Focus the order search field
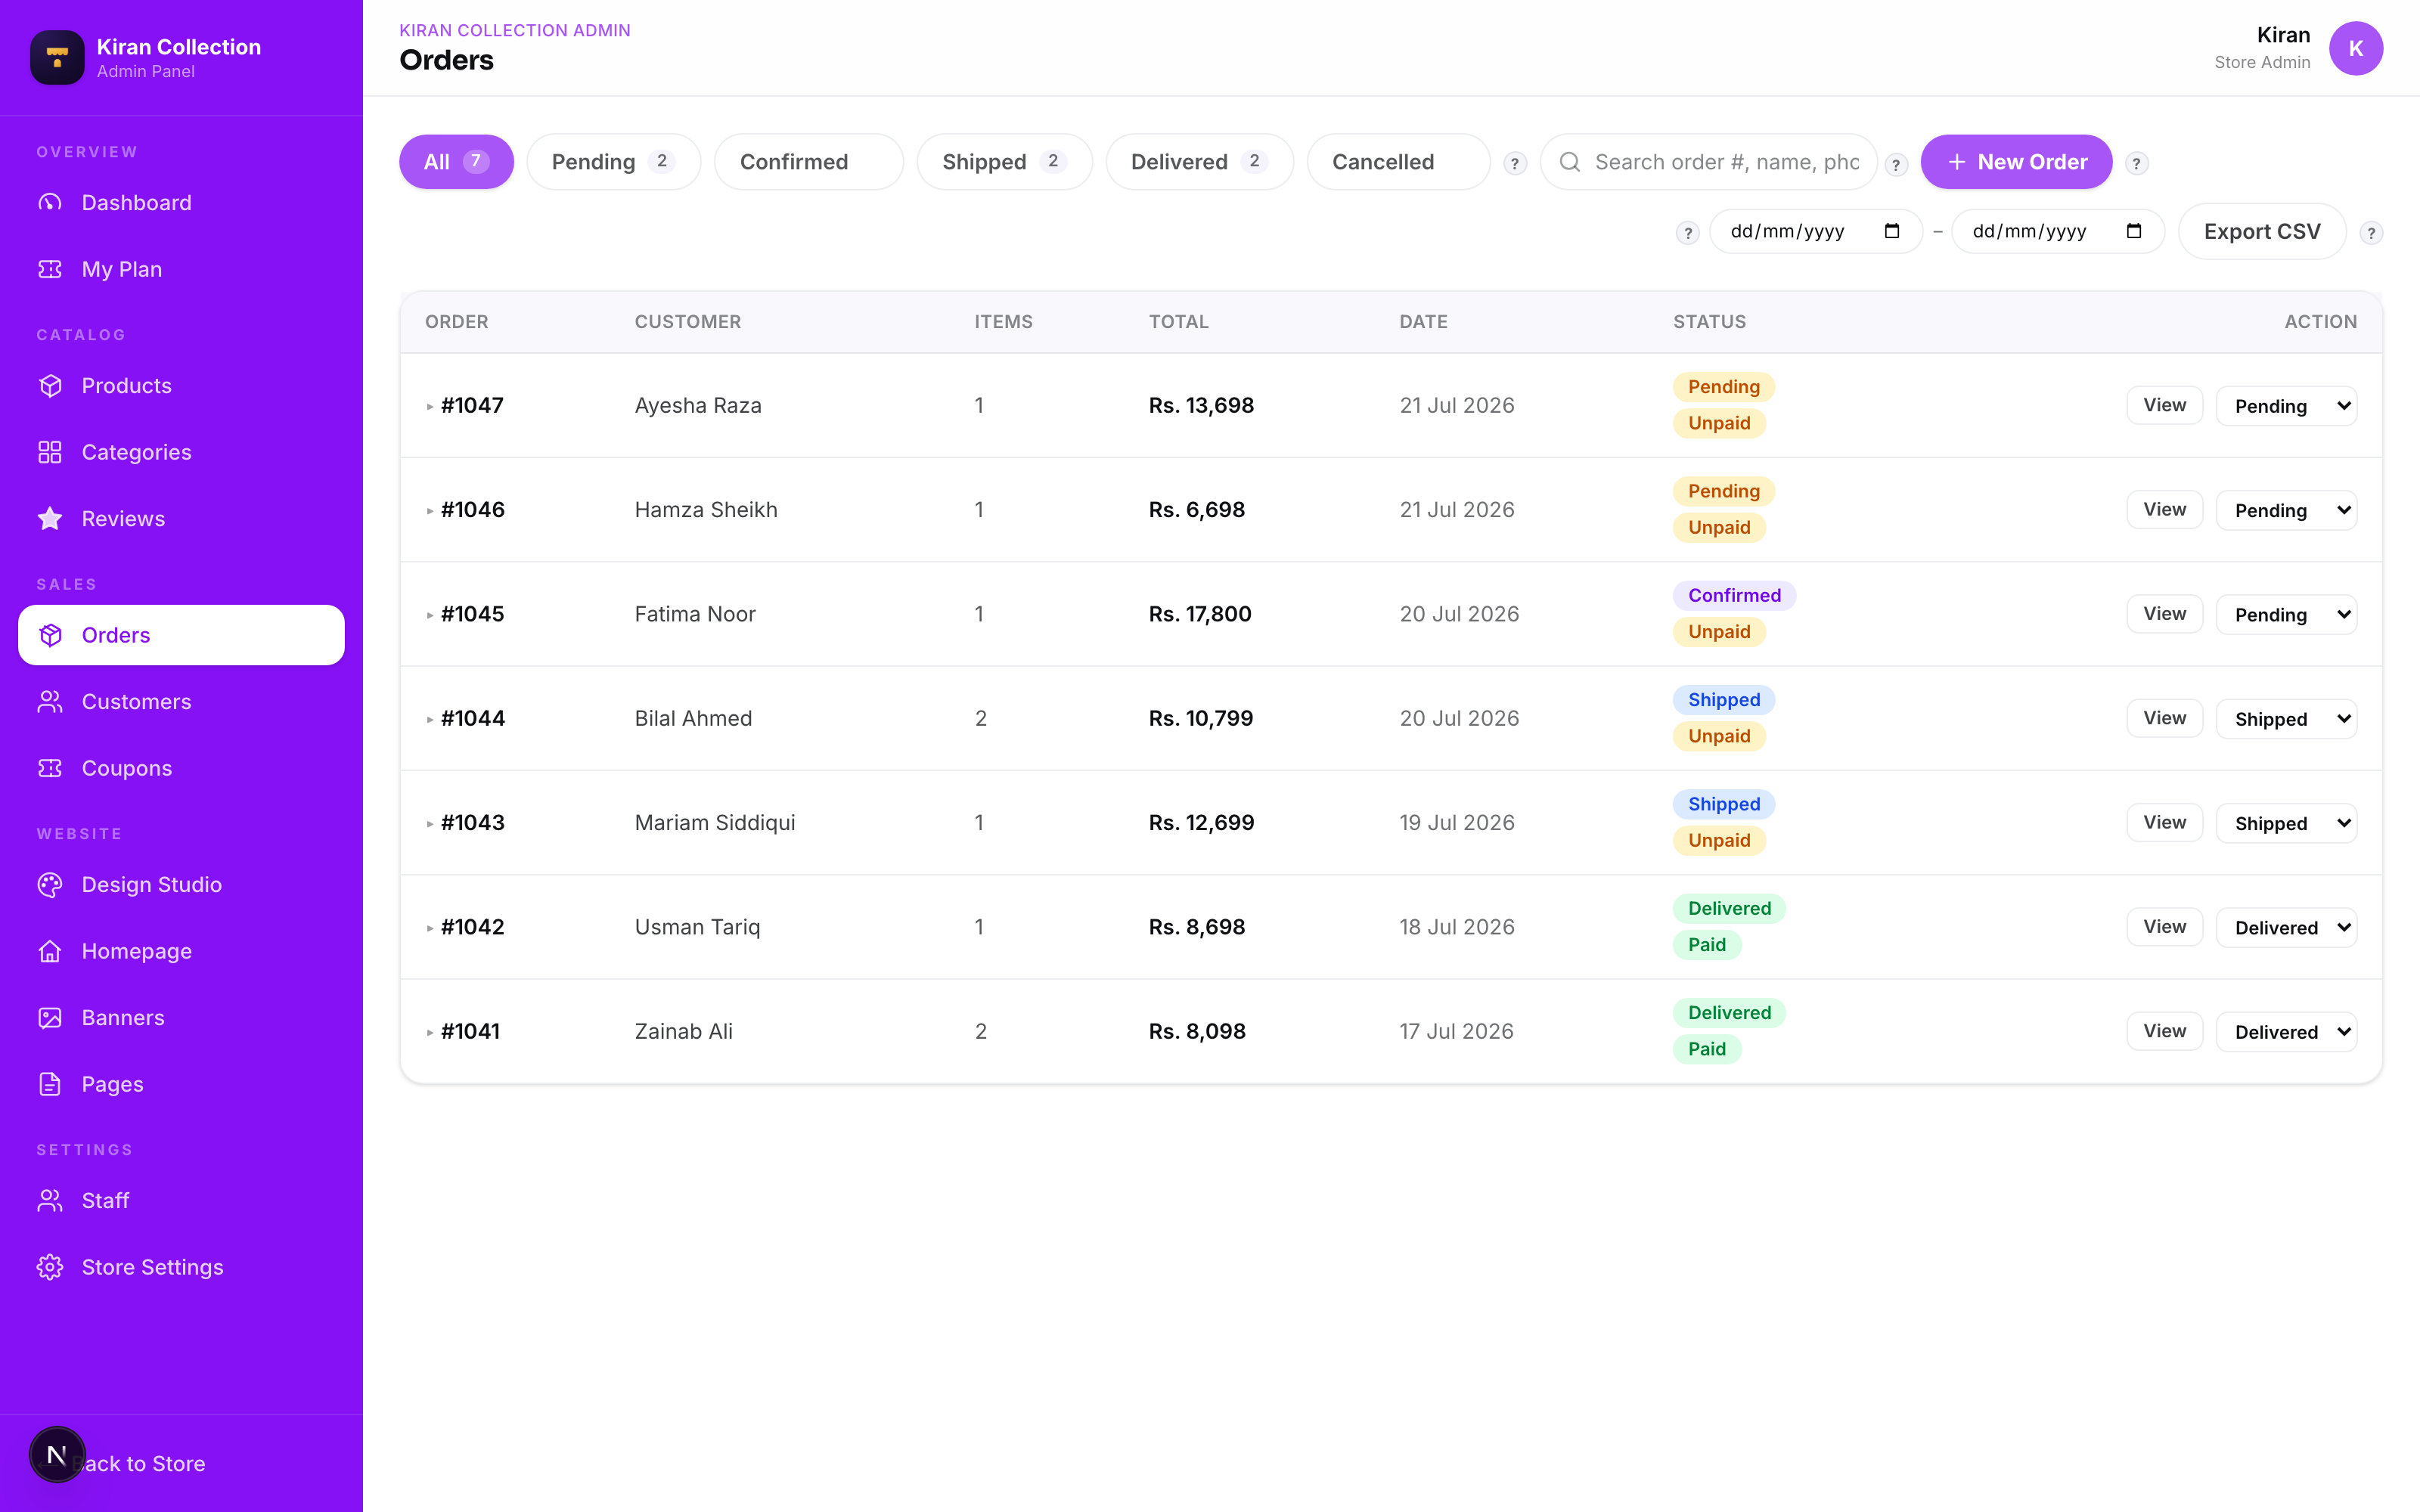Screen dimensions: 2420x1512 [x=1709, y=162]
